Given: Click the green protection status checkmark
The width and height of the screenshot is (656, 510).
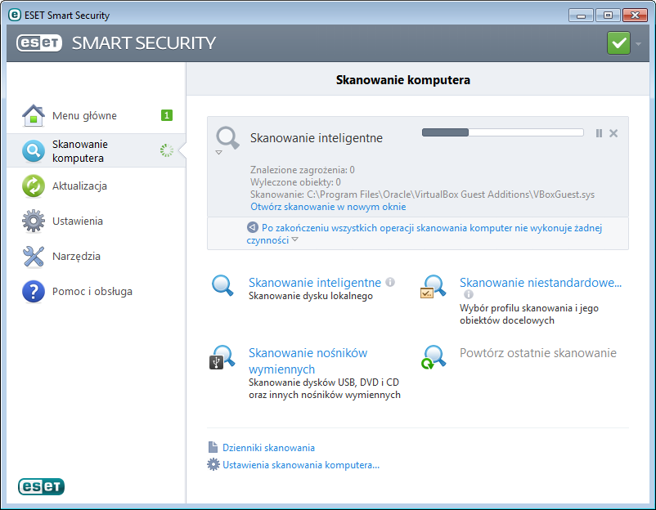Looking at the screenshot, I should coord(618,43).
